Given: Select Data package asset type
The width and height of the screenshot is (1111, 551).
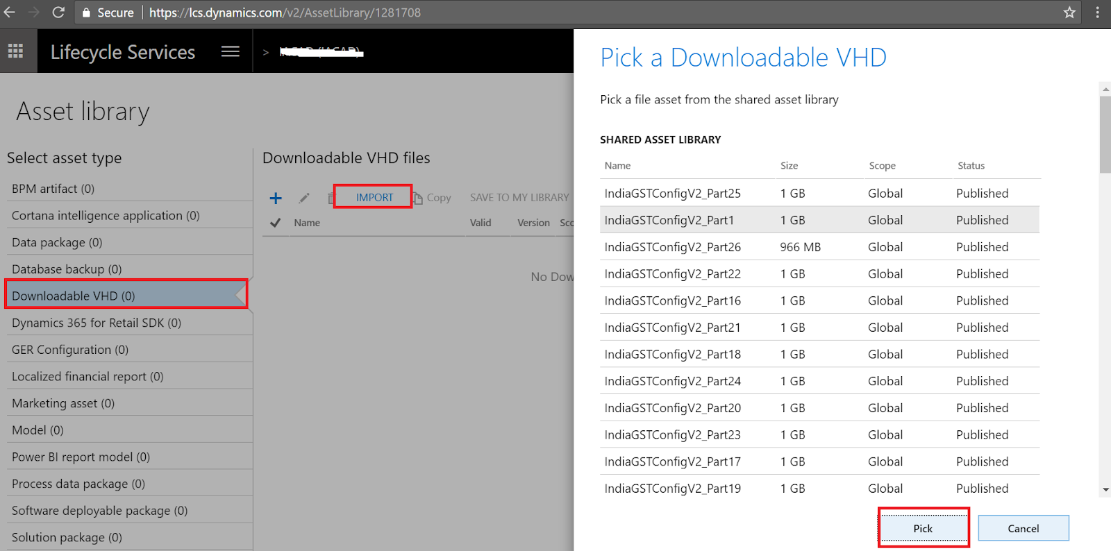Looking at the screenshot, I should [x=129, y=242].
